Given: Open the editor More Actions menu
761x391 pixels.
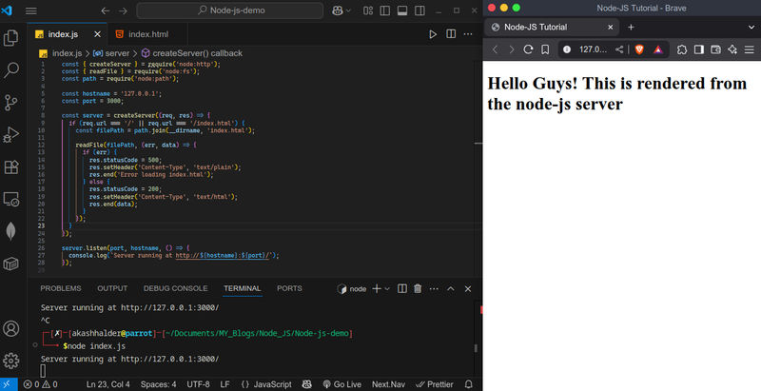Looking at the screenshot, I should pos(468,34).
